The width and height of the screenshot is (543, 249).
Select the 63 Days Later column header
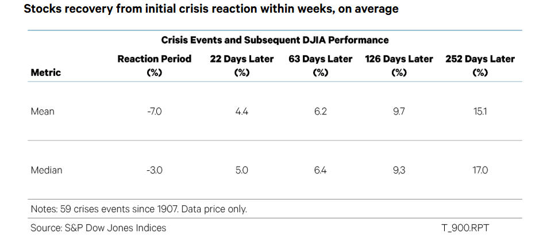point(320,66)
